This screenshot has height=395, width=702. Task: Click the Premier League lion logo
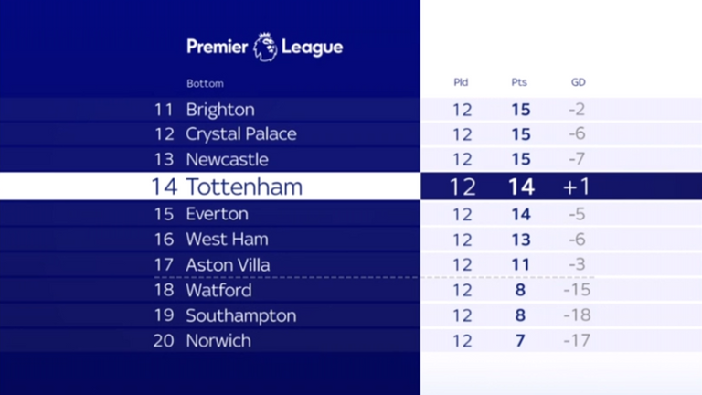[x=265, y=47]
